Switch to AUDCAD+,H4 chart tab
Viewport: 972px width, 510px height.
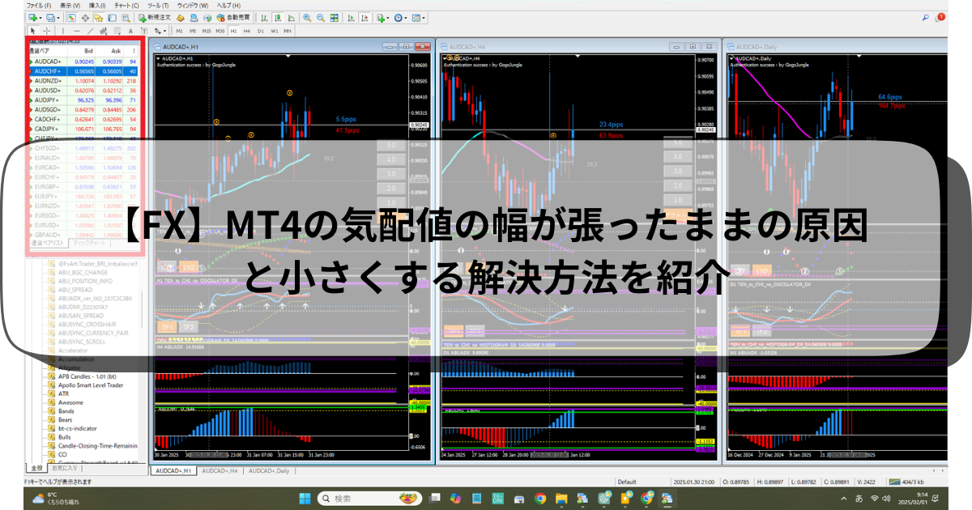[220, 470]
